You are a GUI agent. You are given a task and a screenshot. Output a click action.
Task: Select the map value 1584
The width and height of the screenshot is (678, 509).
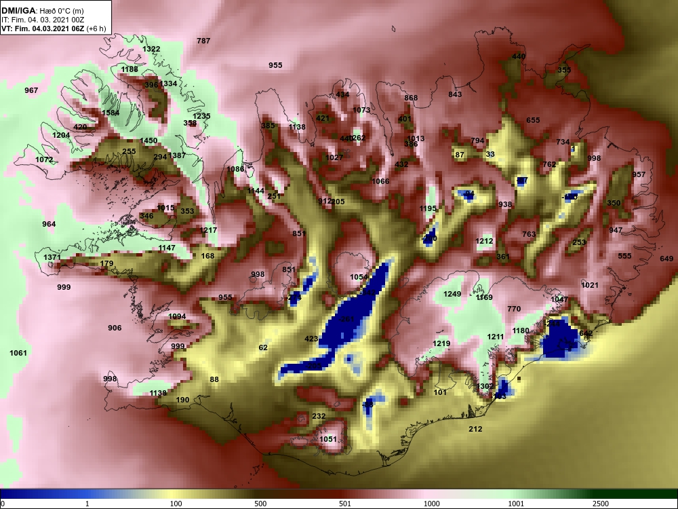point(111,113)
